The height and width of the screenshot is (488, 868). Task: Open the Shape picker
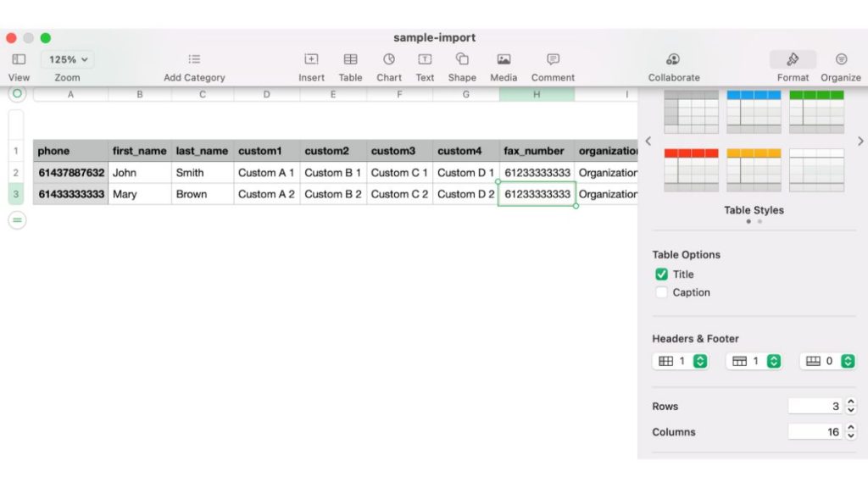pyautogui.click(x=462, y=58)
